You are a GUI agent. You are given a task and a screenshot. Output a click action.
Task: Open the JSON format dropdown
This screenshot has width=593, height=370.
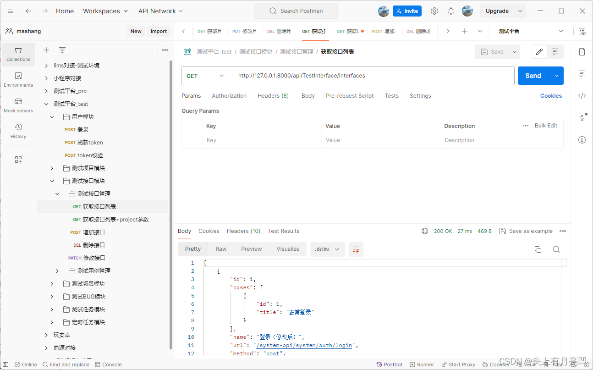pyautogui.click(x=327, y=249)
